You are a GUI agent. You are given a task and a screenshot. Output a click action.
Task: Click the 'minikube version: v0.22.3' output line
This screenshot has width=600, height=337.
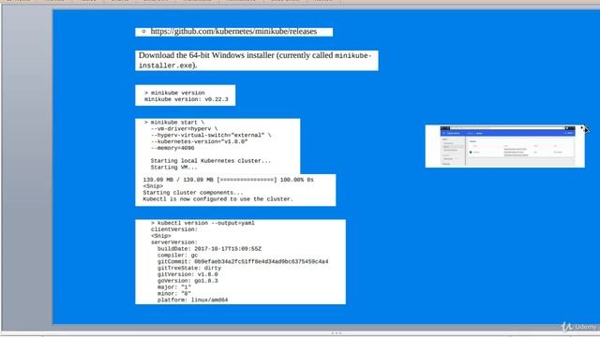pos(186,99)
